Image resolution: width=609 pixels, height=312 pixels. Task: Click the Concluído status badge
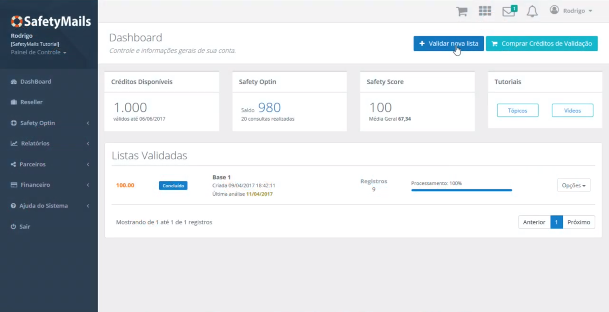[x=173, y=186]
